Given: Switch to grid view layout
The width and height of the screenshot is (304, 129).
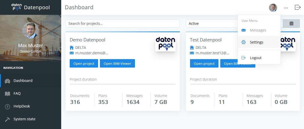Looking at the screenshot, I should click(291, 24).
